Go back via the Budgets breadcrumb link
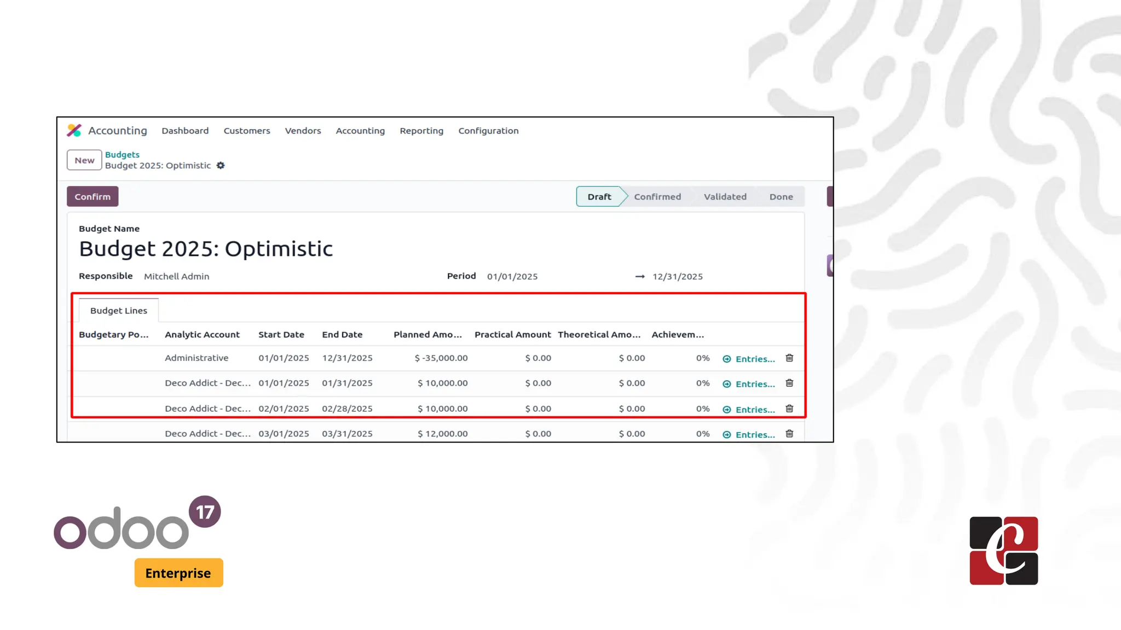Image resolution: width=1121 pixels, height=630 pixels. 122,155
